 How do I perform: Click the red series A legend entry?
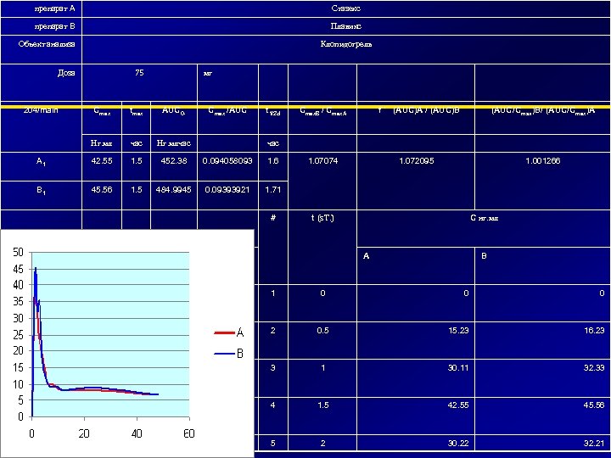point(229,332)
